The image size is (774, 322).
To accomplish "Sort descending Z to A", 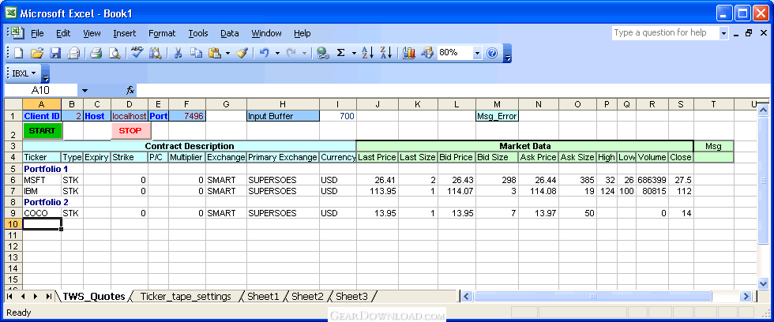I will coord(386,53).
